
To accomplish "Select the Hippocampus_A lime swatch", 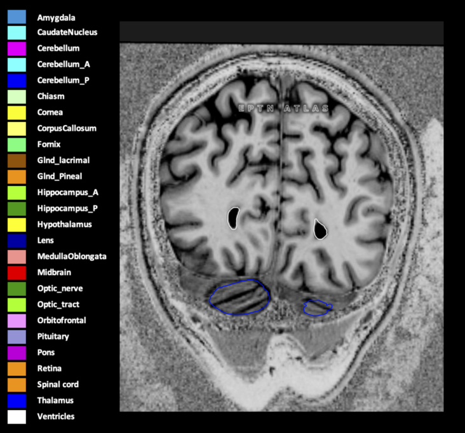I will click(x=17, y=192).
